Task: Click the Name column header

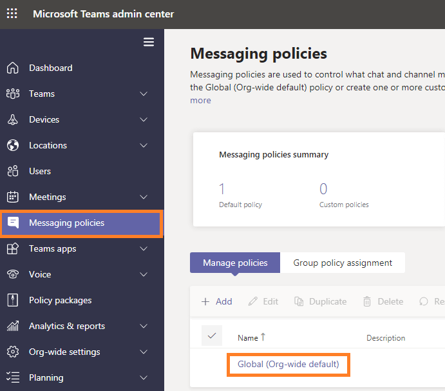Action: [x=248, y=338]
